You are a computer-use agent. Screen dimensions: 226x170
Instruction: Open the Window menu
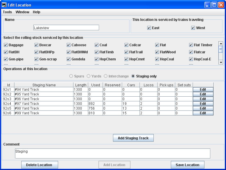point(22,12)
